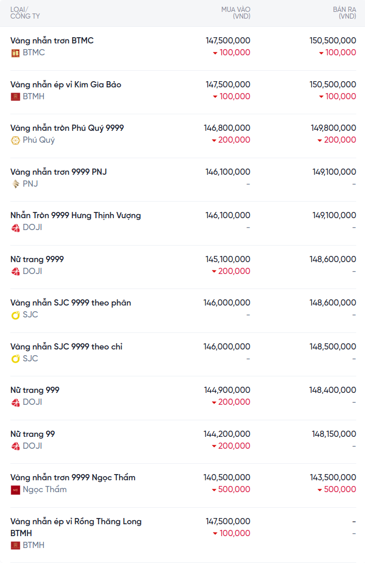Click DOJI logo under Hưng Thịnh Vượng
Screen dimensions: 365x563
(16, 227)
